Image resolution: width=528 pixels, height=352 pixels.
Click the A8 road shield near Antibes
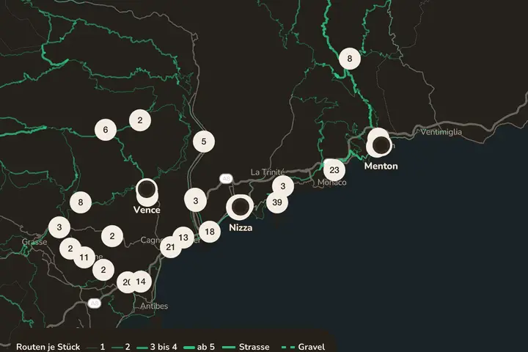95,303
